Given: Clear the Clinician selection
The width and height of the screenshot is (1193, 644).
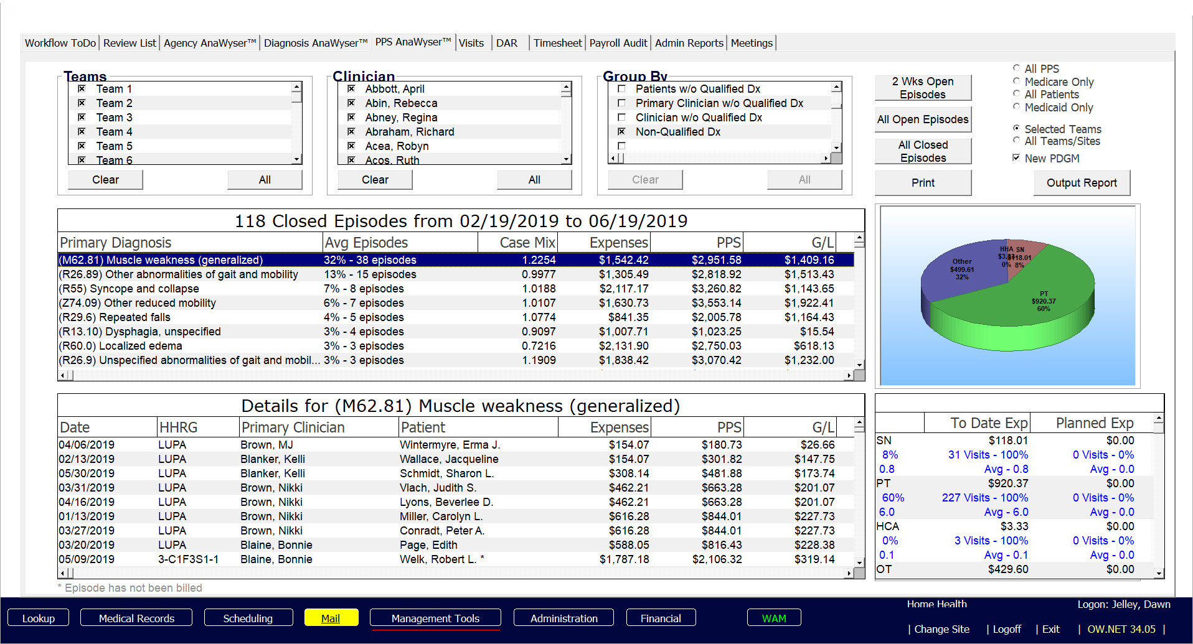Looking at the screenshot, I should pyautogui.click(x=375, y=180).
